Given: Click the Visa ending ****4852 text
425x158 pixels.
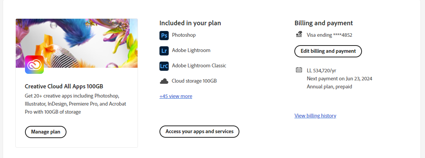Looking at the screenshot, I should (329, 35).
